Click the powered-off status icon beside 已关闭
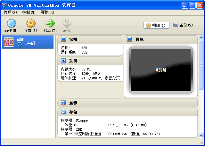205x146 pixels. [20, 44]
